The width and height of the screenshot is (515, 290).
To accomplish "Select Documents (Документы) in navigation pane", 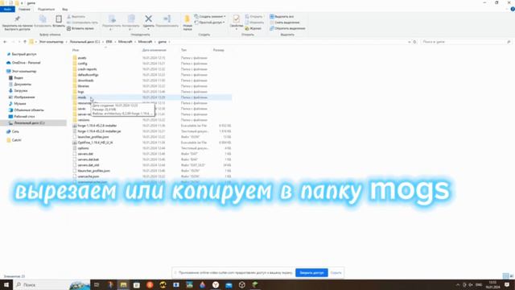I will click(23, 84).
